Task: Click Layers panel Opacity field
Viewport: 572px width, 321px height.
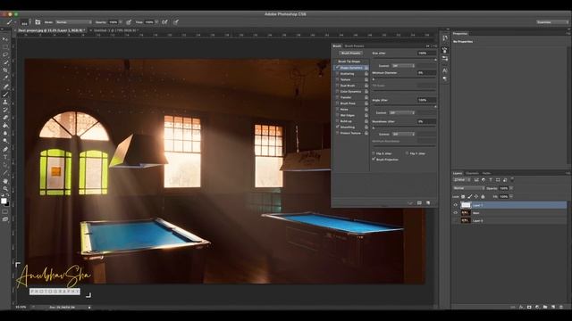Action: (504, 188)
